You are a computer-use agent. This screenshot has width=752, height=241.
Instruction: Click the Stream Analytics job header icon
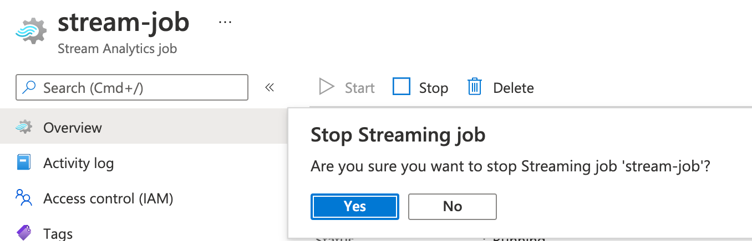pyautogui.click(x=31, y=32)
